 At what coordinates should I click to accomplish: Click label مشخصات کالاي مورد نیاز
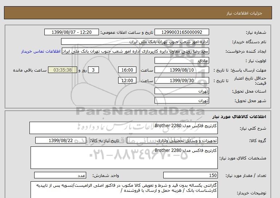(243, 158)
